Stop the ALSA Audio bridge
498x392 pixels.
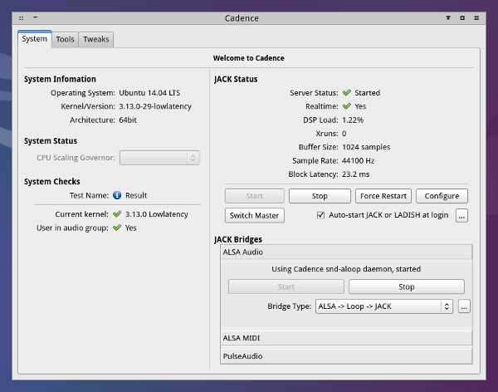tap(407, 287)
